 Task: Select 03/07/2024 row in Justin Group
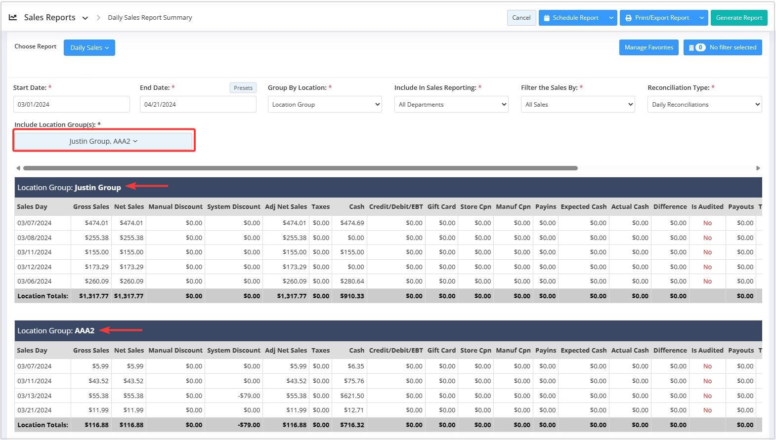click(x=388, y=223)
